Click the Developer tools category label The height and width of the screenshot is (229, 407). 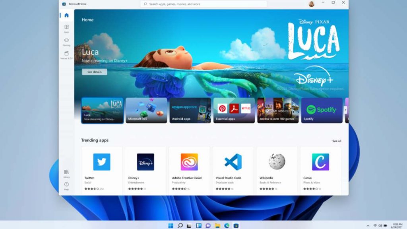coord(225,182)
